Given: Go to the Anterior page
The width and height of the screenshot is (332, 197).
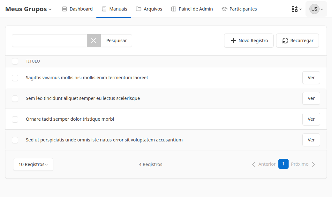Looking at the screenshot, I should coord(264,164).
